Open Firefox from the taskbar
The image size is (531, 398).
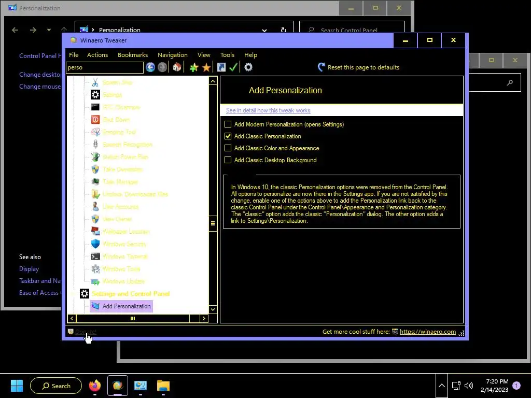[x=95, y=386]
